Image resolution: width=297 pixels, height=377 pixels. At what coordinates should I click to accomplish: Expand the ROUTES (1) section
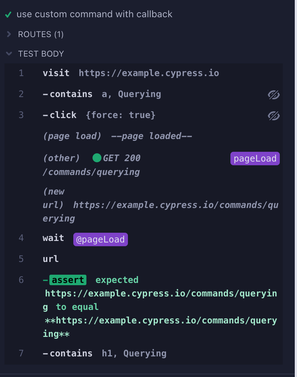[40, 34]
